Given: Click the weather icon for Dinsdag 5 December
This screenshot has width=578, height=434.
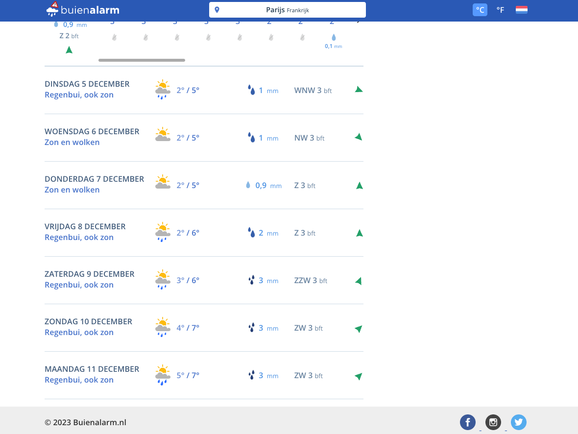Looking at the screenshot, I should point(163,90).
